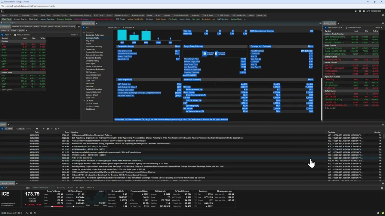The width and height of the screenshot is (385, 216).
Task: Click 52-Week Range slider marker
Action: pos(73,206)
